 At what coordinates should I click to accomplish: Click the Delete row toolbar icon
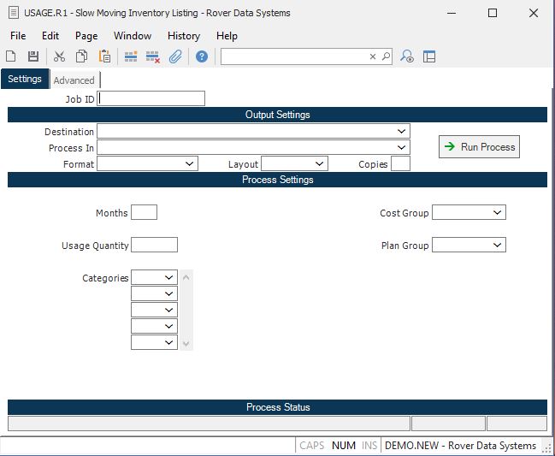(x=153, y=56)
